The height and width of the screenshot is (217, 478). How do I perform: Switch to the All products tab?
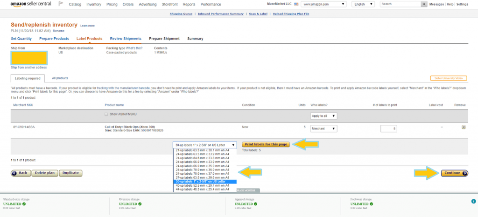pos(60,78)
